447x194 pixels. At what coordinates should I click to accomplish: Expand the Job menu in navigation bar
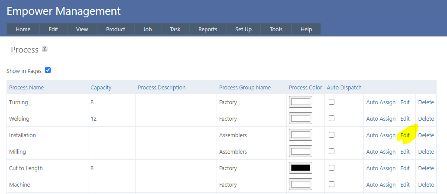tap(147, 29)
